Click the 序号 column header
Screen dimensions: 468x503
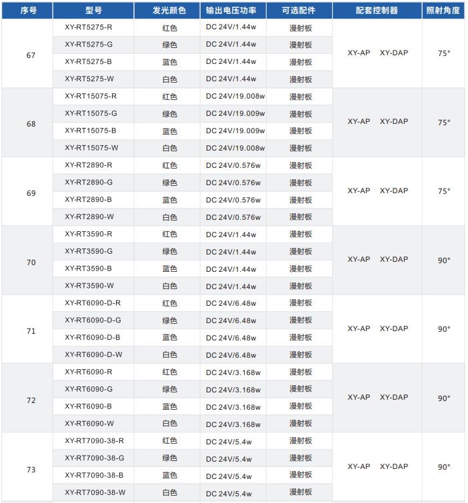coord(27,11)
